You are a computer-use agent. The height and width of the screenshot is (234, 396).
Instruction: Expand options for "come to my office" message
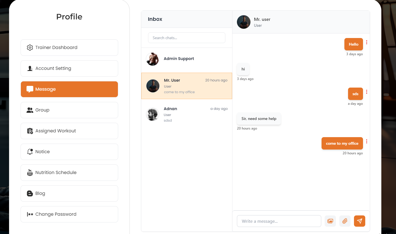[367, 141]
